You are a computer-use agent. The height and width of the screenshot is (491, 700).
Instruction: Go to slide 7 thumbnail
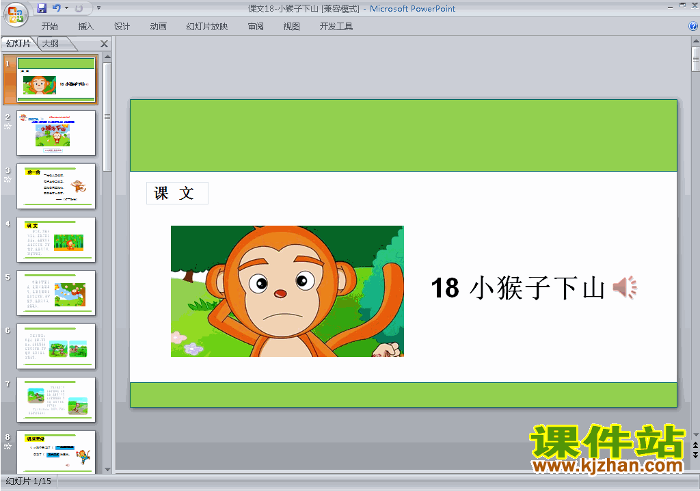[x=56, y=400]
